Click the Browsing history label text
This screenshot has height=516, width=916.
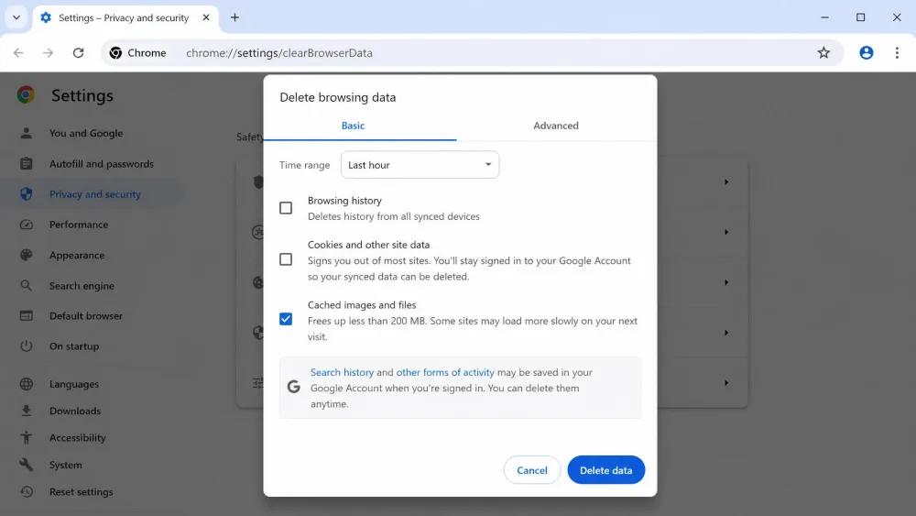point(344,201)
